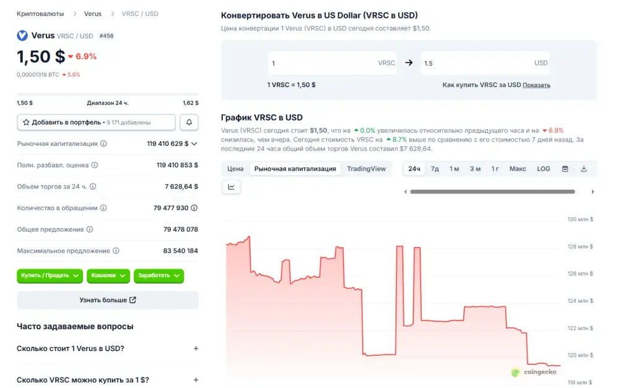Click the external link icon in Узнать больше
This screenshot has width=634, height=388.
click(132, 300)
